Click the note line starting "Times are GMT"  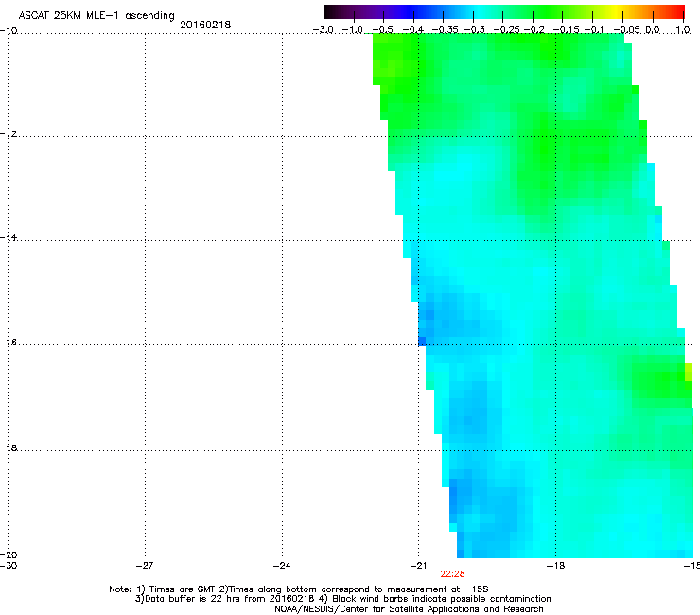tap(299, 589)
